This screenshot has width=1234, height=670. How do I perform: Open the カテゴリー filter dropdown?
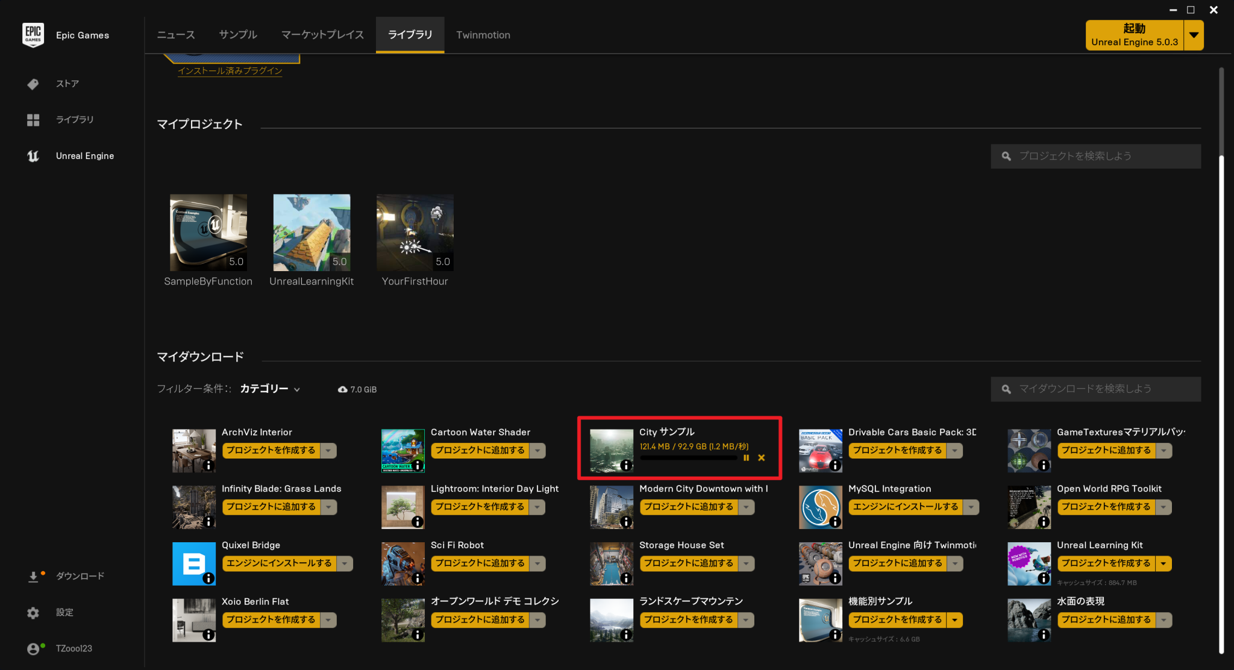pyautogui.click(x=270, y=389)
